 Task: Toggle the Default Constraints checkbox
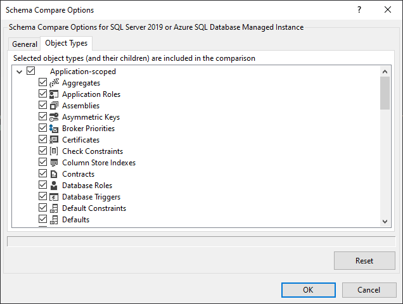click(x=42, y=208)
